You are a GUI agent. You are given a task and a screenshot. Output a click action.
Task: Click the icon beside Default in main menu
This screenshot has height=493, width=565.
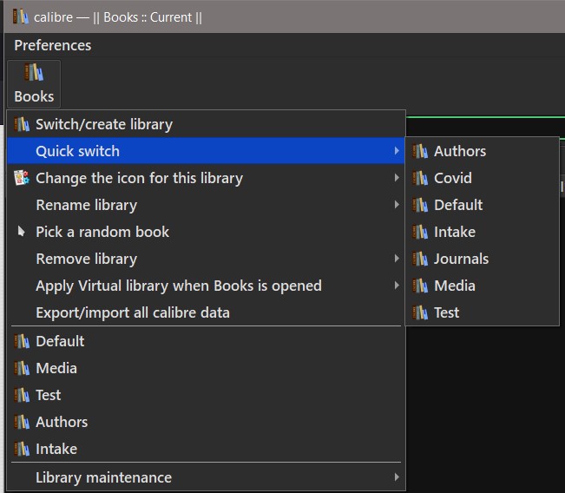tap(22, 341)
